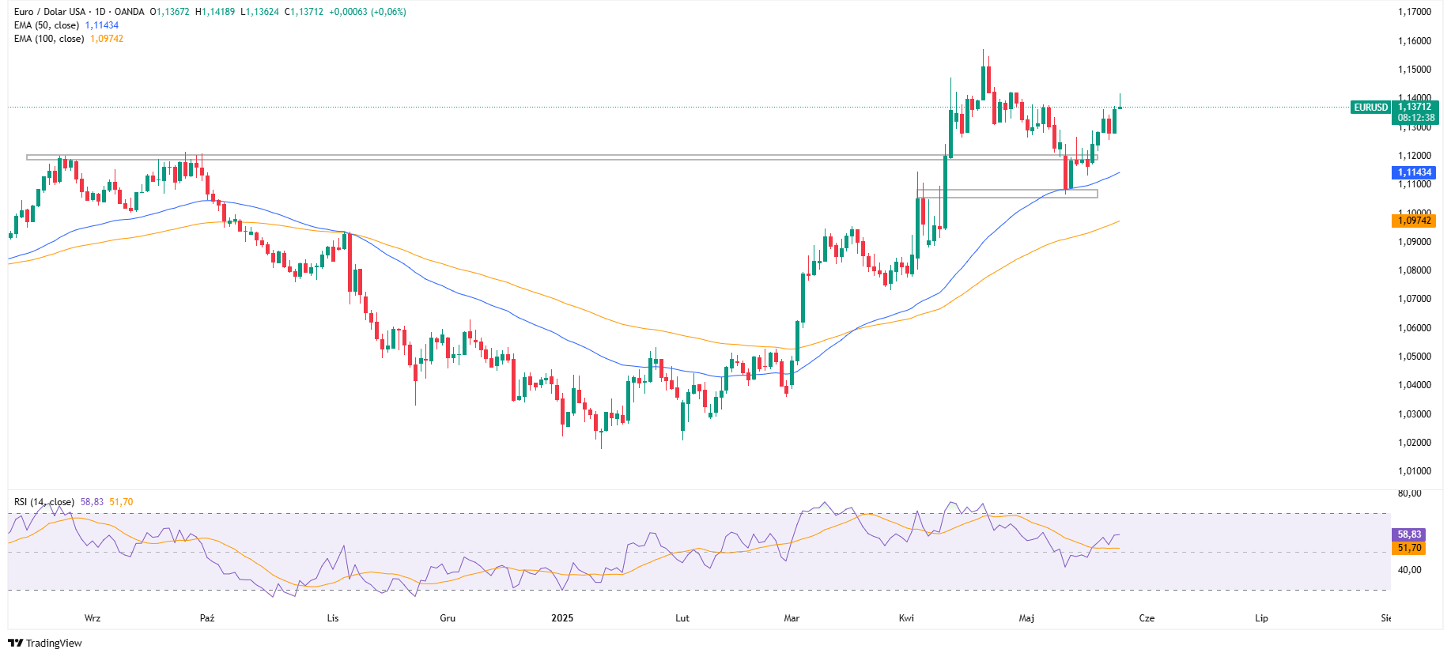Click the Paź month label on the time axis
This screenshot has height=657, width=1451.
[x=207, y=618]
